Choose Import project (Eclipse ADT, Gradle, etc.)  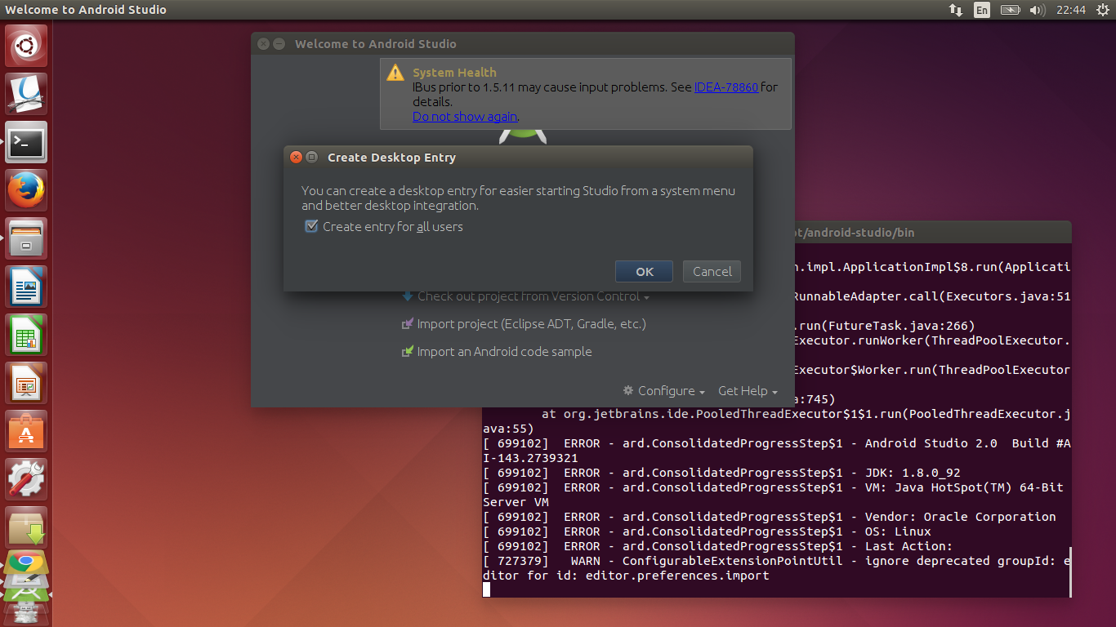click(x=531, y=324)
